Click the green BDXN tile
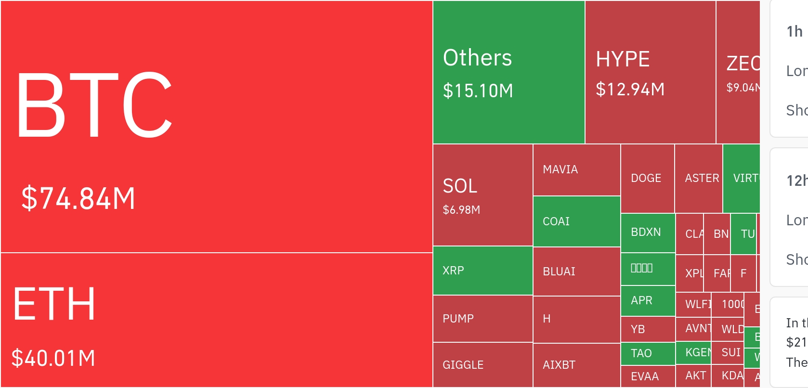The width and height of the screenshot is (808, 388). point(648,233)
